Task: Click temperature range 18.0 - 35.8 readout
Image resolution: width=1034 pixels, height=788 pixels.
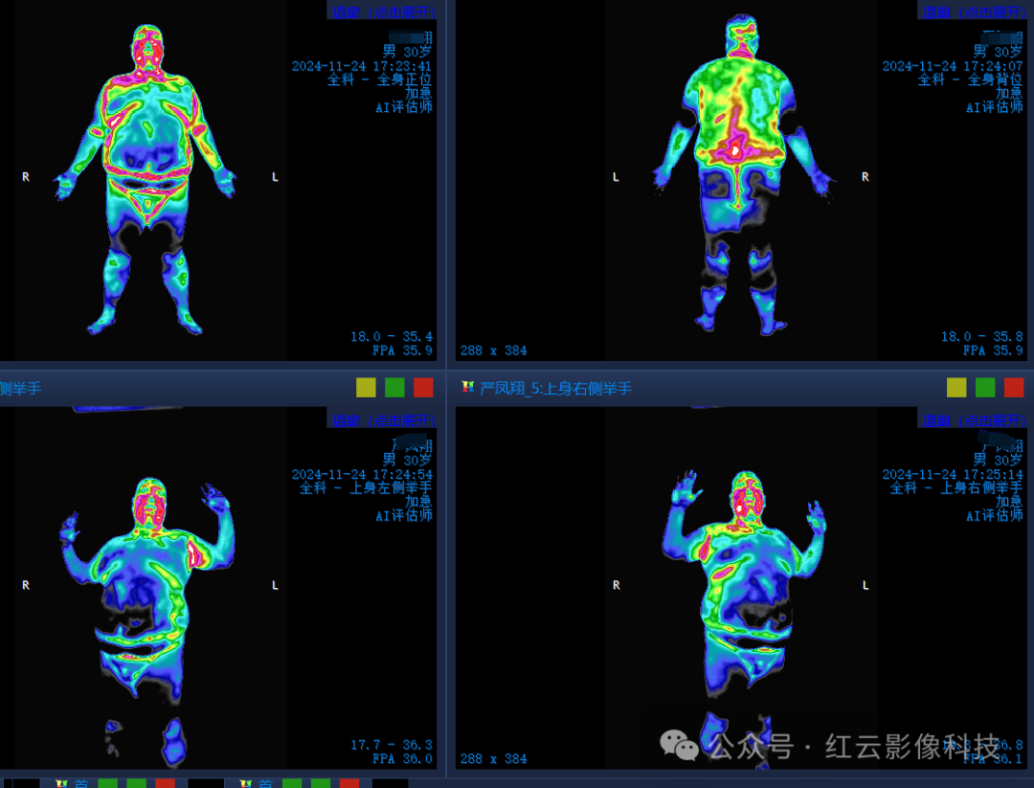Action: 981,336
